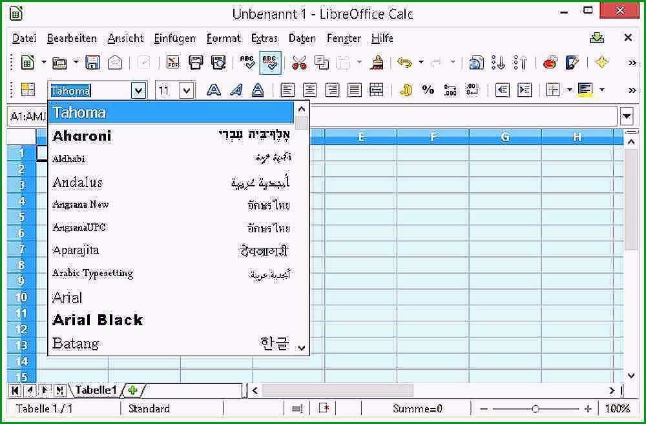The width and height of the screenshot is (646, 424).
Task: Insert a hyperlink via the globe icon
Action: pos(477,63)
